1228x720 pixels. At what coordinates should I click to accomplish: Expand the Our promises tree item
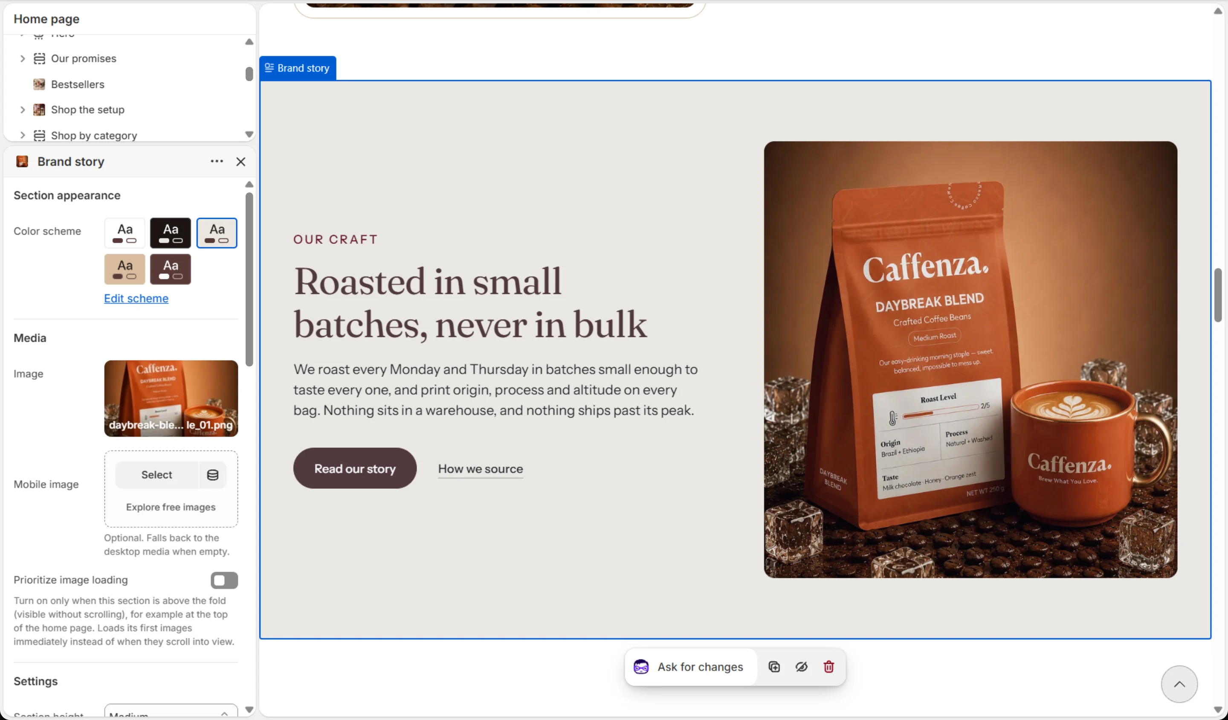[x=22, y=58]
